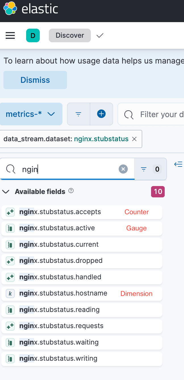Click the keyword icon for nginx.stubstatus.hostname
The width and height of the screenshot is (184, 380).
tap(10, 294)
